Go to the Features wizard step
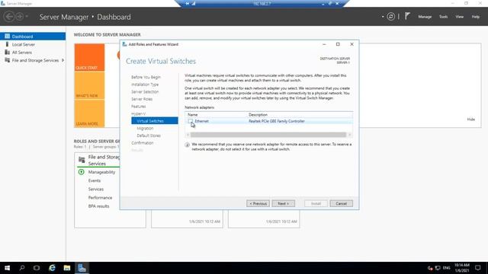 139,107
